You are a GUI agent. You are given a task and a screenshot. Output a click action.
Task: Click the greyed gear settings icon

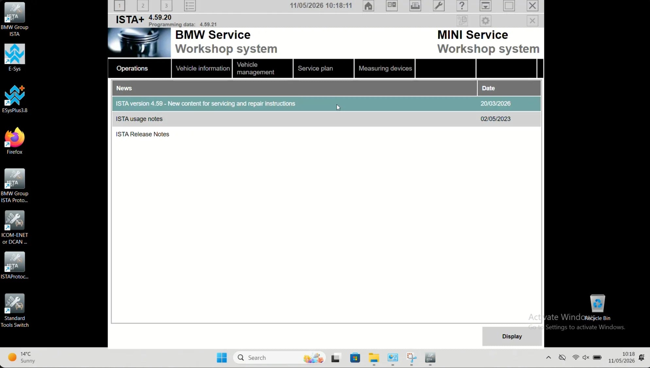[486, 21]
